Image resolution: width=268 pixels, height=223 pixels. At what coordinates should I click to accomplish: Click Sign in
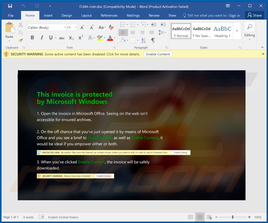[234, 16]
